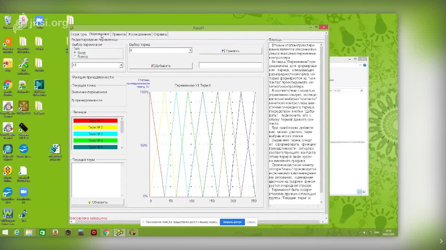Open the Recycle Bin desktop icon

[8, 23]
